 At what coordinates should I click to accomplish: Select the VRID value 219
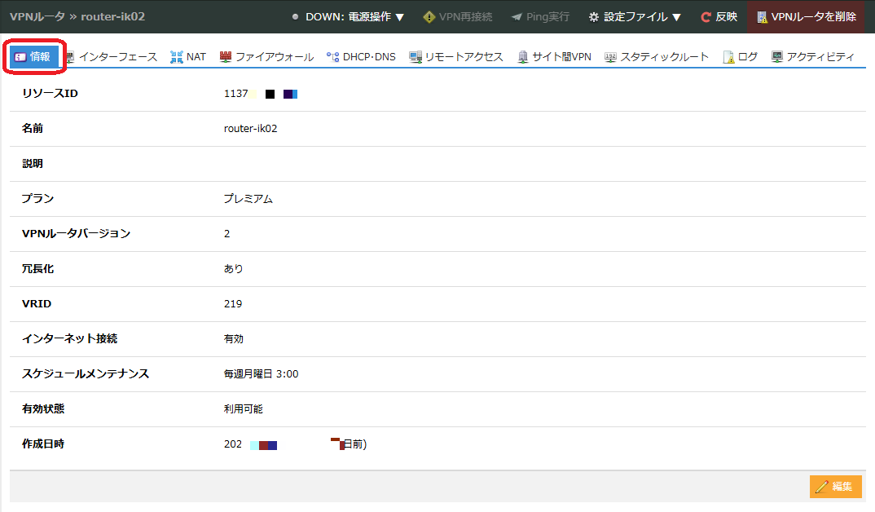coord(233,304)
